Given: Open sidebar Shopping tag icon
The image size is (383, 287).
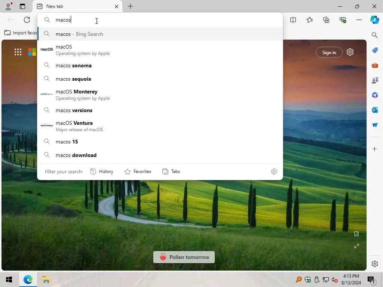Looking at the screenshot, I should pos(375,50).
